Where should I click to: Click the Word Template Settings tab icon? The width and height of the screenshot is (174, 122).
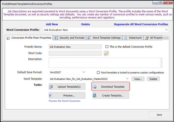pos(89,38)
